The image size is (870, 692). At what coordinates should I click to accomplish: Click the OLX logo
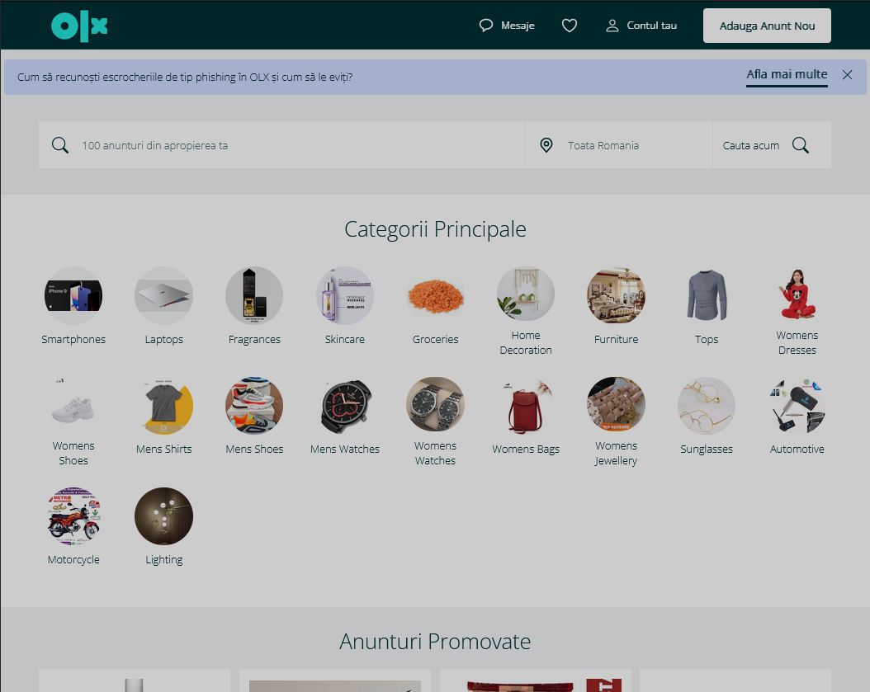click(x=79, y=26)
